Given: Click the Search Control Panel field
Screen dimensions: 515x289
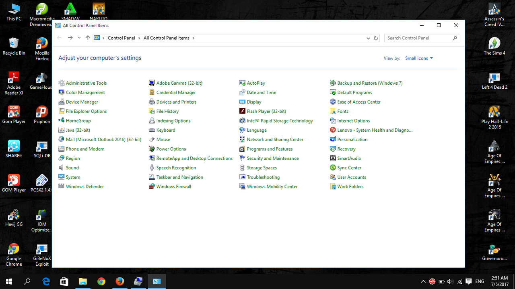Looking at the screenshot, I should 418,38.
